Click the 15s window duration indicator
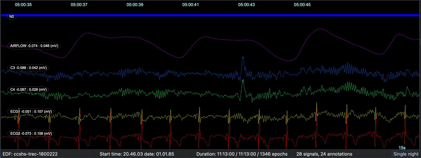421x158 pixels. (x=402, y=148)
